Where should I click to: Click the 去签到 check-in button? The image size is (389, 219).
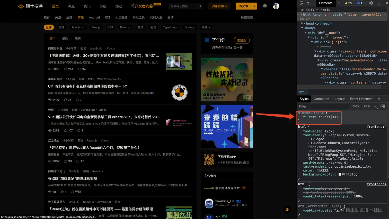click(242, 40)
